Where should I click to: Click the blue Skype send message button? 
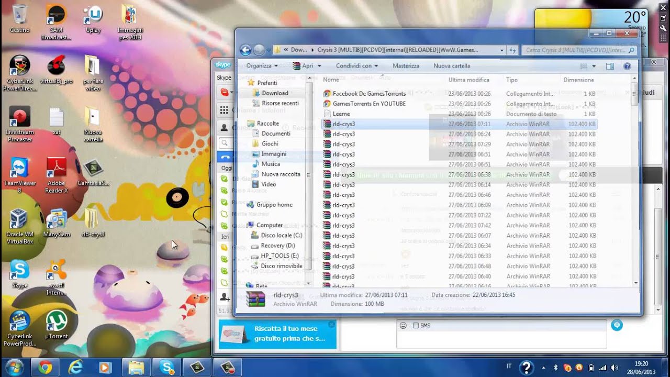click(x=617, y=325)
